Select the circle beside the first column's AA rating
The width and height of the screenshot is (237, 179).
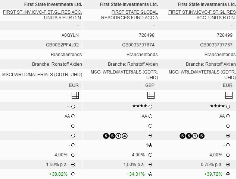tap(73, 116)
